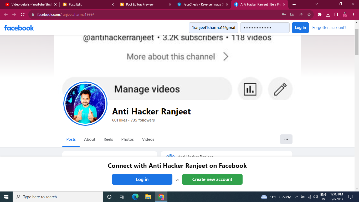Click Anti Hacker Ranjeet page name
Screen dimensions: 359x202
151,112
